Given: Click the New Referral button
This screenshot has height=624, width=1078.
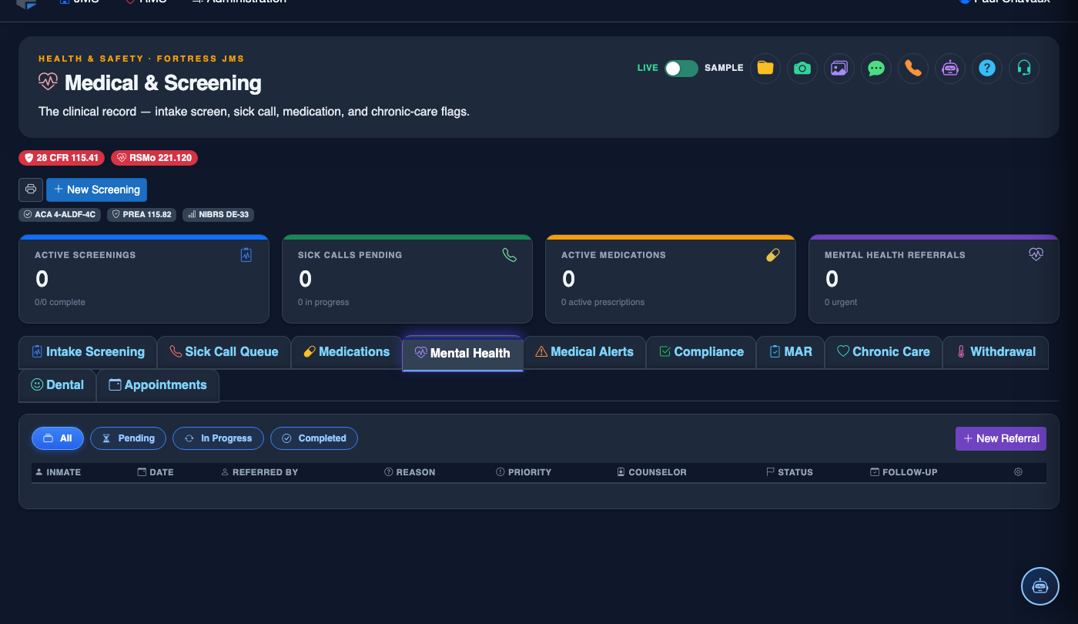Looking at the screenshot, I should click(x=1001, y=438).
